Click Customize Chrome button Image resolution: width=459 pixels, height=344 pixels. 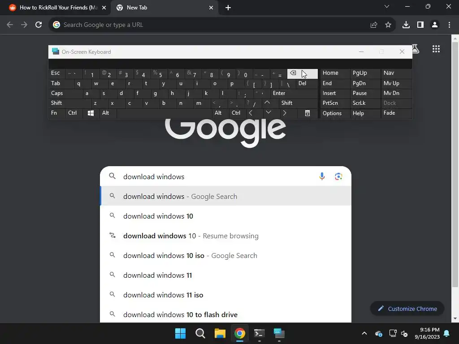click(x=407, y=309)
